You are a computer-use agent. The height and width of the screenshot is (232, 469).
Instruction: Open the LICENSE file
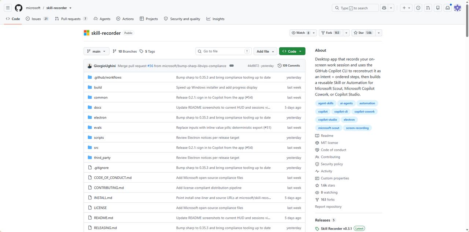100,208
